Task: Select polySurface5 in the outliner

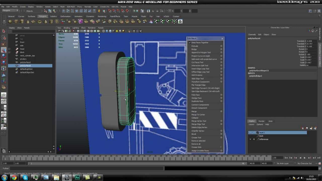Action: pos(25,62)
